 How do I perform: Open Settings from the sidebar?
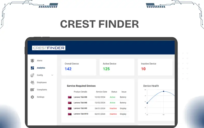tap(40, 97)
